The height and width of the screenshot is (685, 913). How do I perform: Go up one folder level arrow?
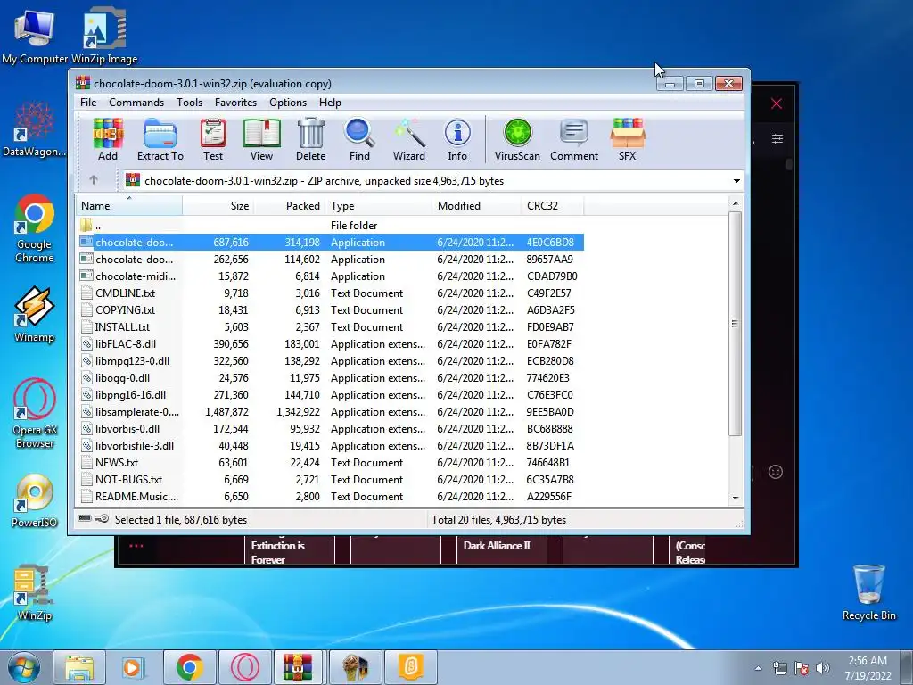[x=94, y=180]
